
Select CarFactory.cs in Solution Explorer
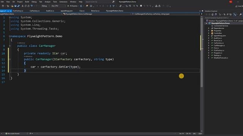pos(219,43)
